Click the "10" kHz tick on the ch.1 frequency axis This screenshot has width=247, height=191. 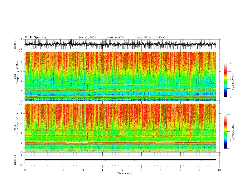pos(21,52)
